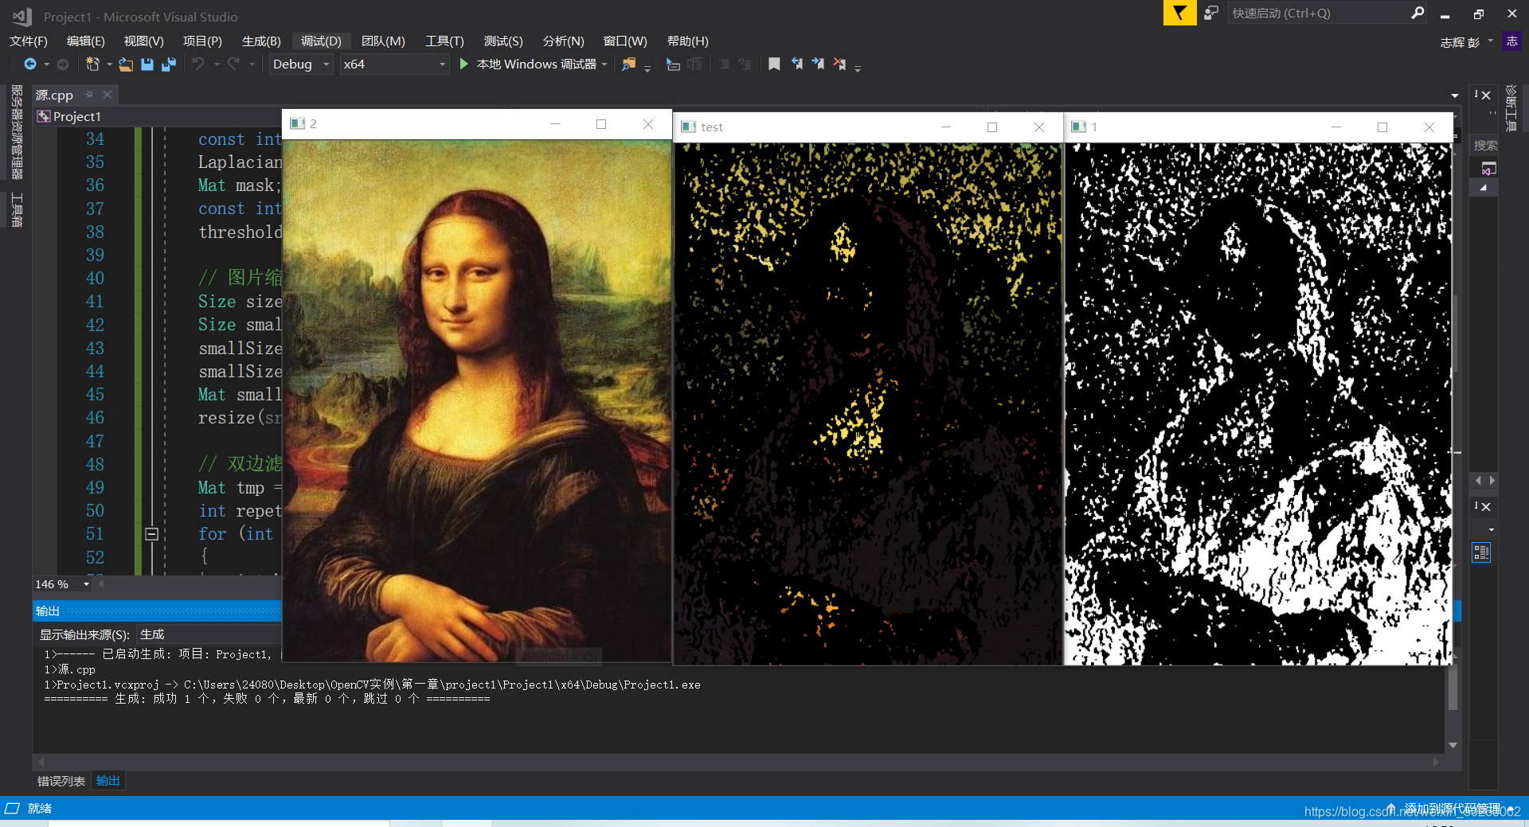Click the Send Feedback icon
The image size is (1529, 827).
click(x=1211, y=13)
